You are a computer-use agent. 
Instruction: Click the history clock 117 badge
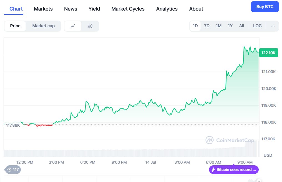coord(13,169)
